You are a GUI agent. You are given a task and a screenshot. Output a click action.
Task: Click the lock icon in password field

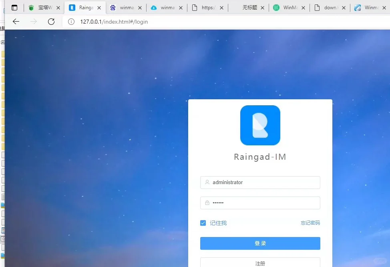click(x=207, y=203)
